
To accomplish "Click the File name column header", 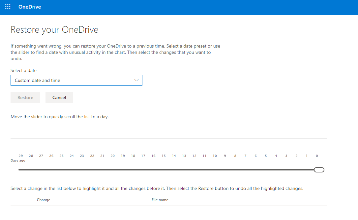I will coord(160,200).
